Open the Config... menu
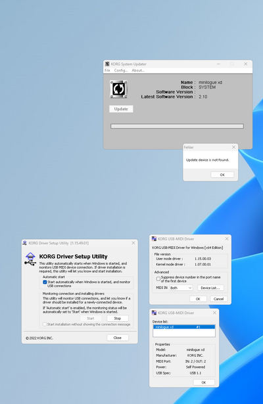This screenshot has width=263, height=404. point(121,70)
